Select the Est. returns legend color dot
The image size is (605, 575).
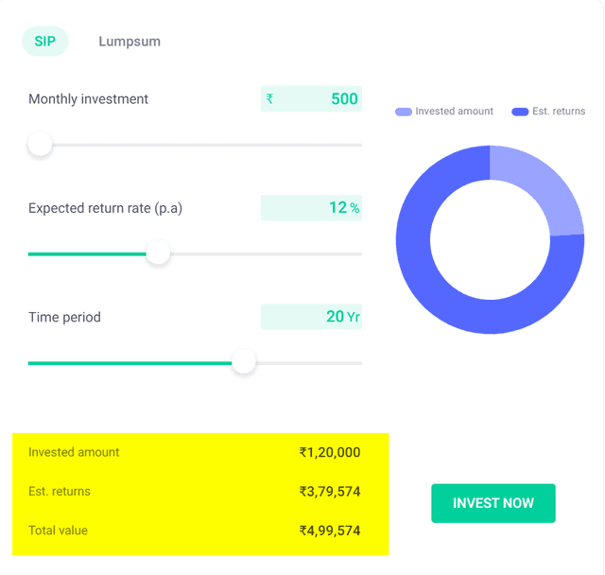tap(520, 112)
